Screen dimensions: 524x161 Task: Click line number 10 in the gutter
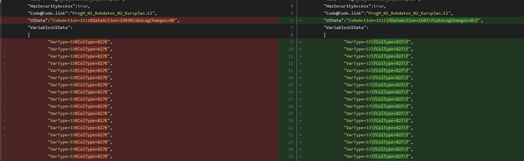click(291, 49)
